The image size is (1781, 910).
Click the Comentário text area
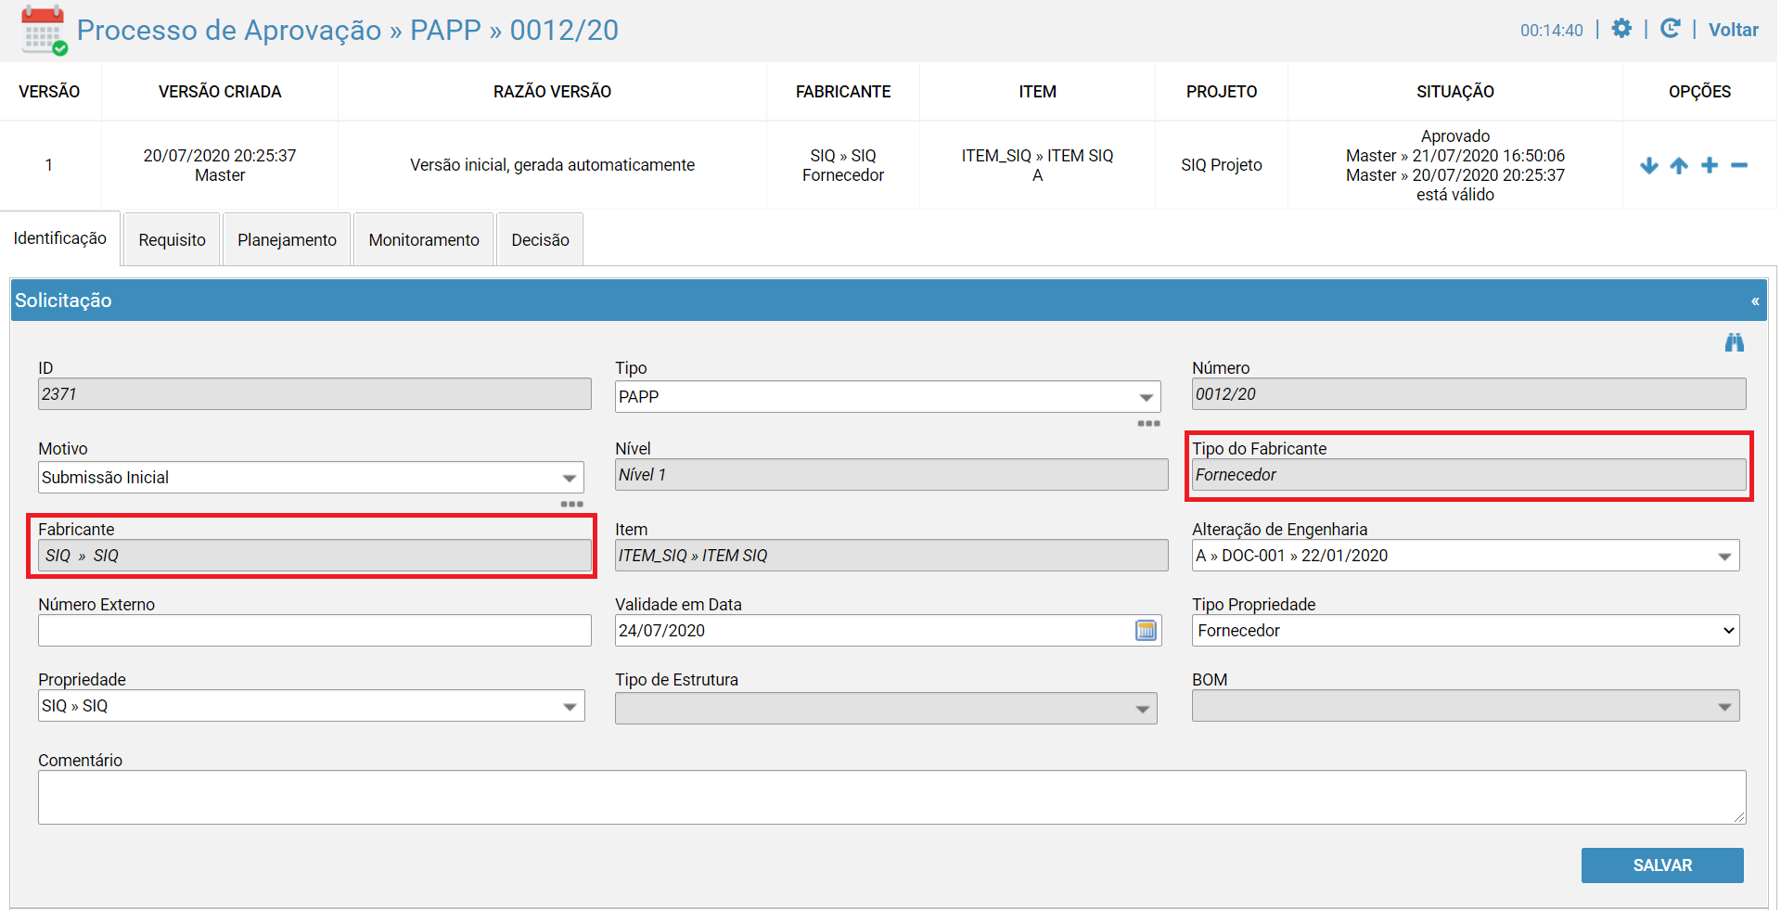891,798
